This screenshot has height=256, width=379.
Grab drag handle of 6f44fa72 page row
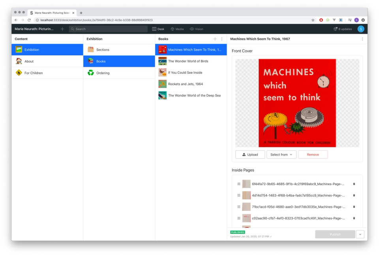pyautogui.click(x=239, y=184)
